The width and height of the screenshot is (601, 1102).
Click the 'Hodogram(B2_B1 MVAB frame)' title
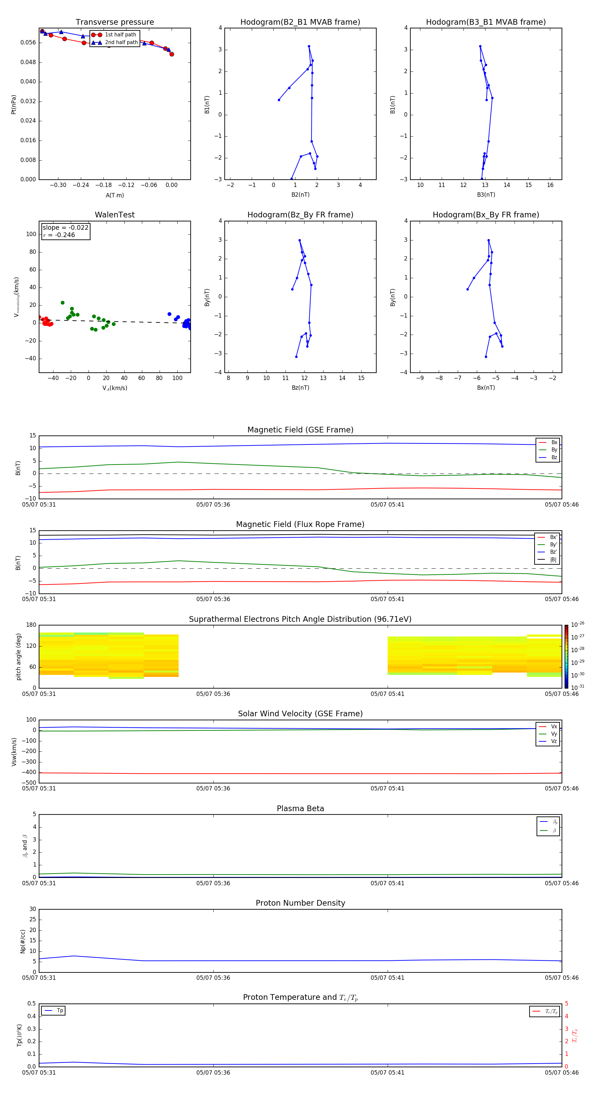click(300, 22)
